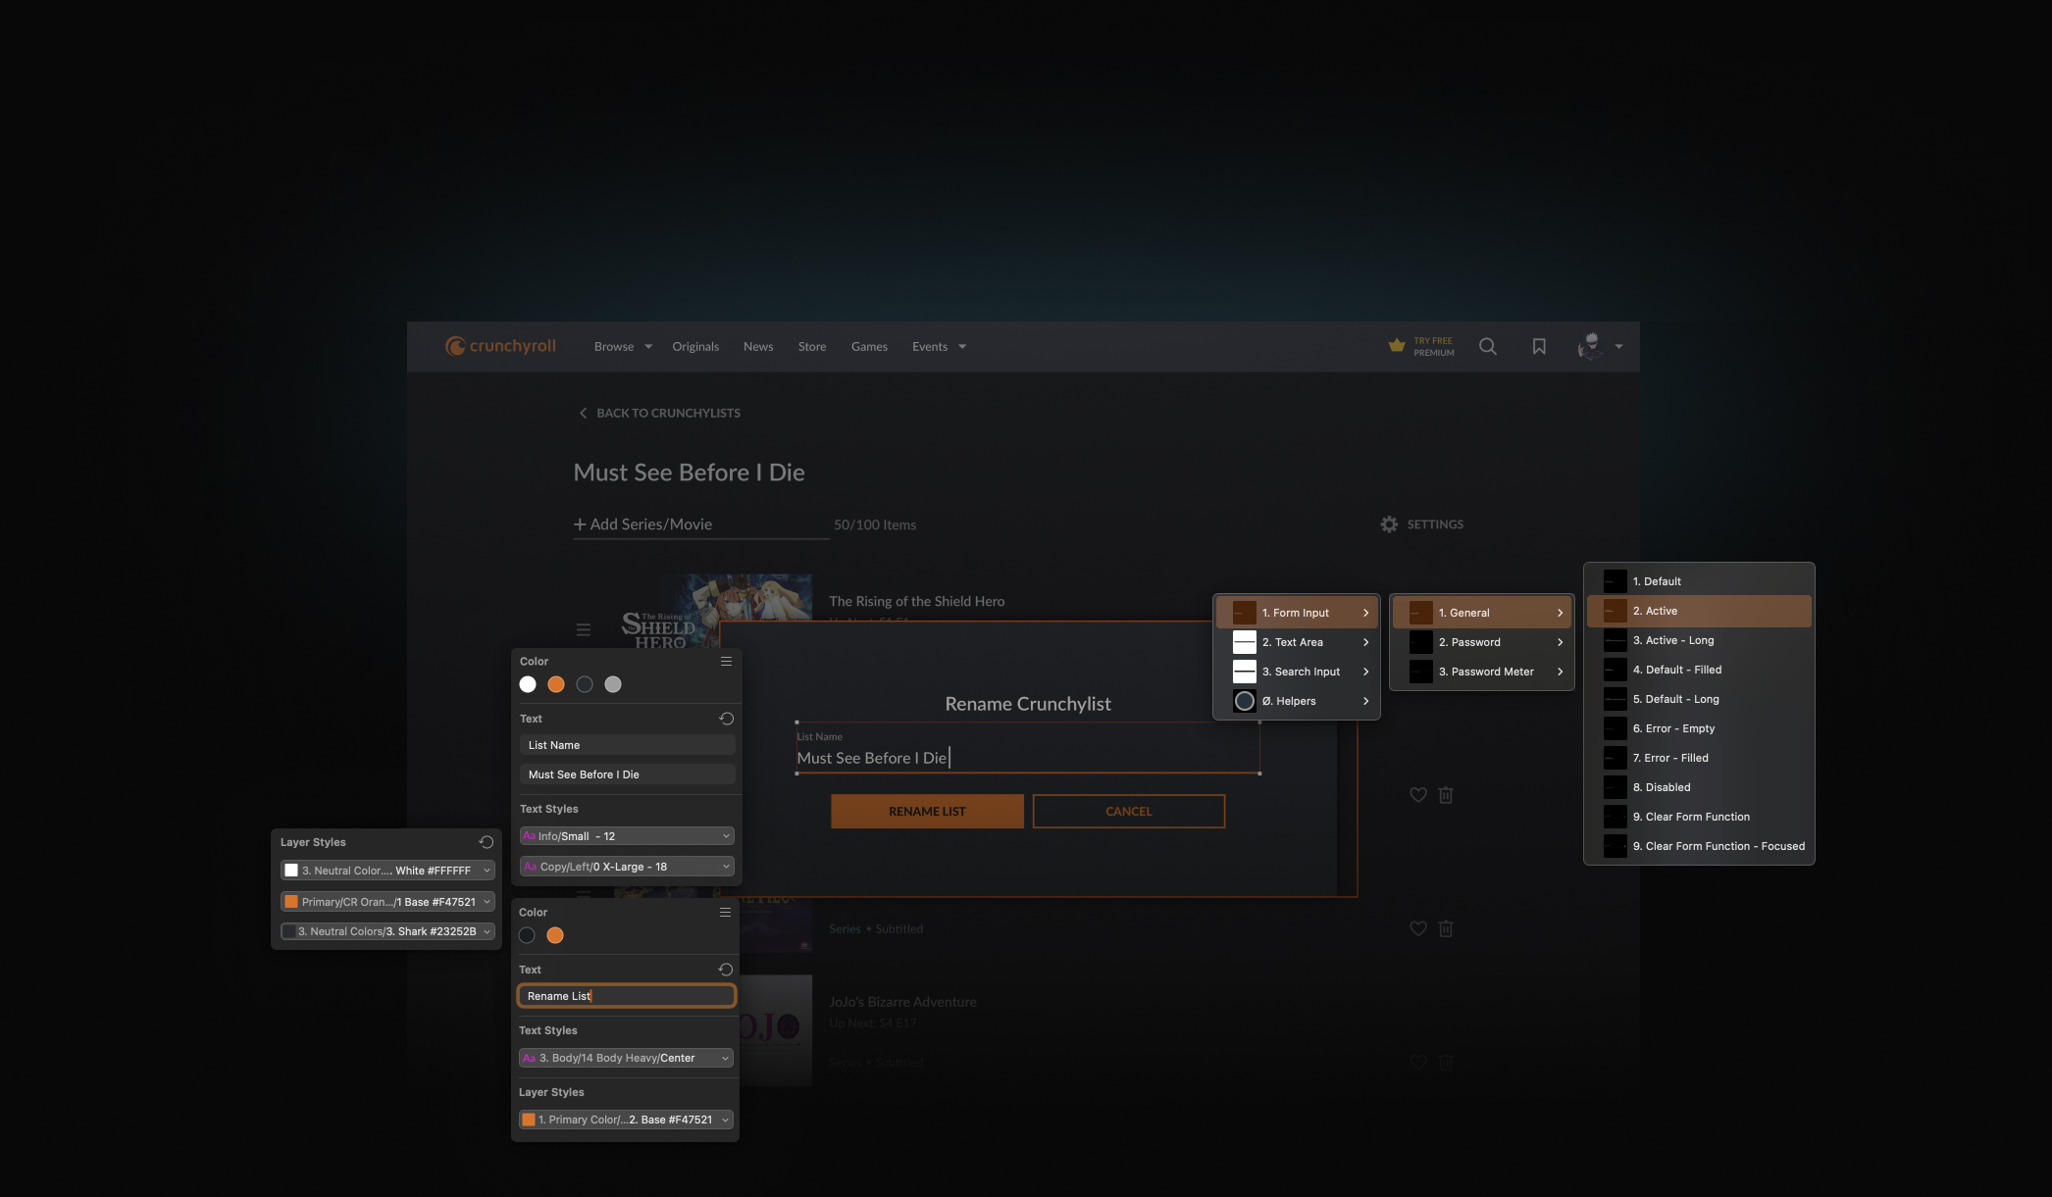Pick 8. Disabled state option
This screenshot has height=1197, width=2052.
[1699, 787]
